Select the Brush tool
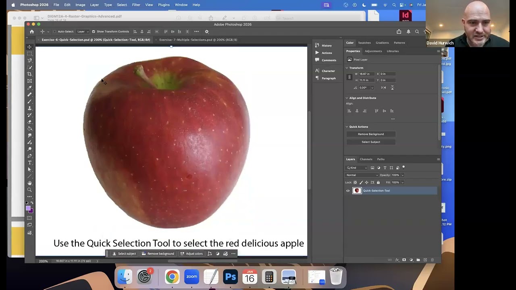Viewport: 516px width, 290px height. (29, 101)
